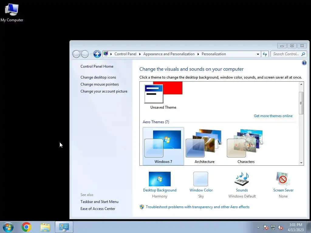The image size is (311, 233).
Task: Select Appearance and Personalization breadcrumb
Action: (169, 54)
